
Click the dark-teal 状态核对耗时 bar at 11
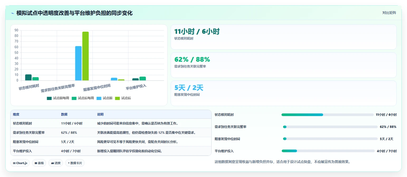[x=28, y=77]
